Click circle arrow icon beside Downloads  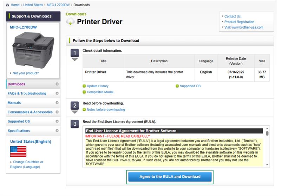point(57,84)
